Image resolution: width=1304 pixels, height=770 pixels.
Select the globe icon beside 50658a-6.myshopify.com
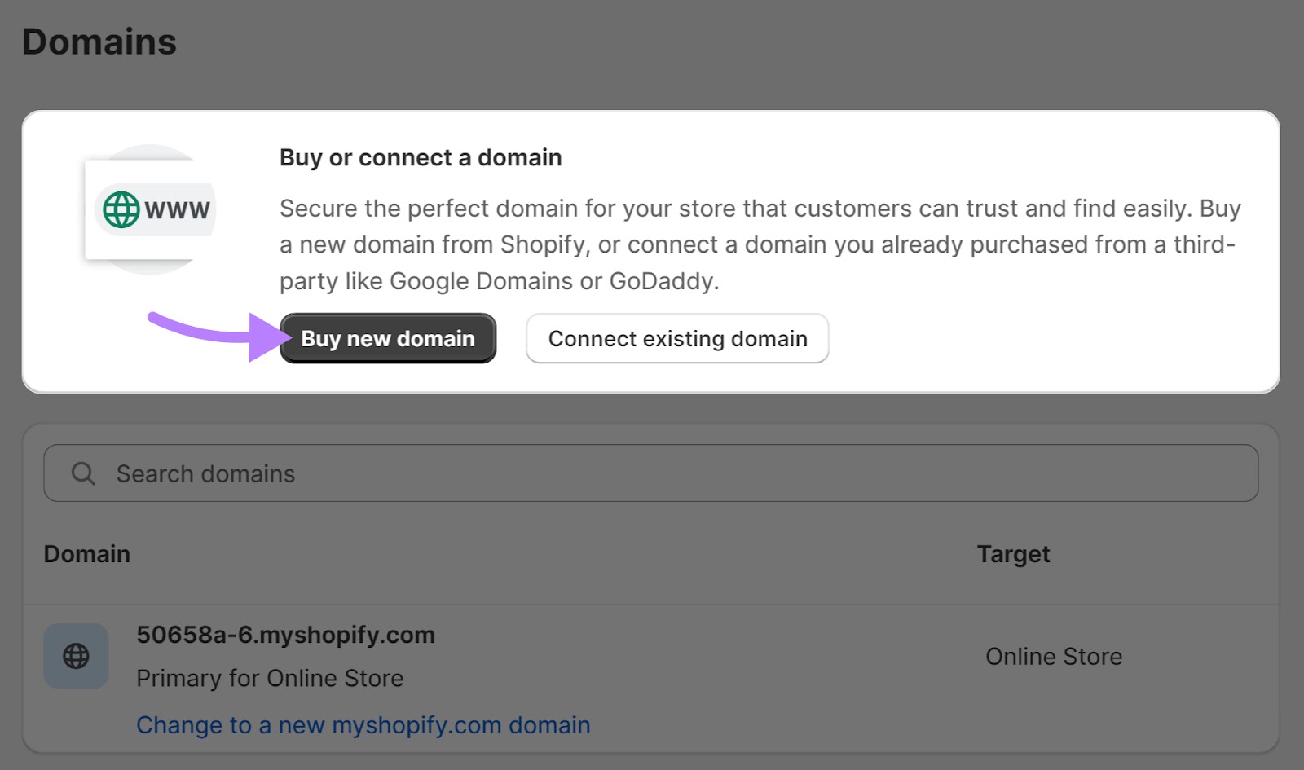click(x=75, y=655)
